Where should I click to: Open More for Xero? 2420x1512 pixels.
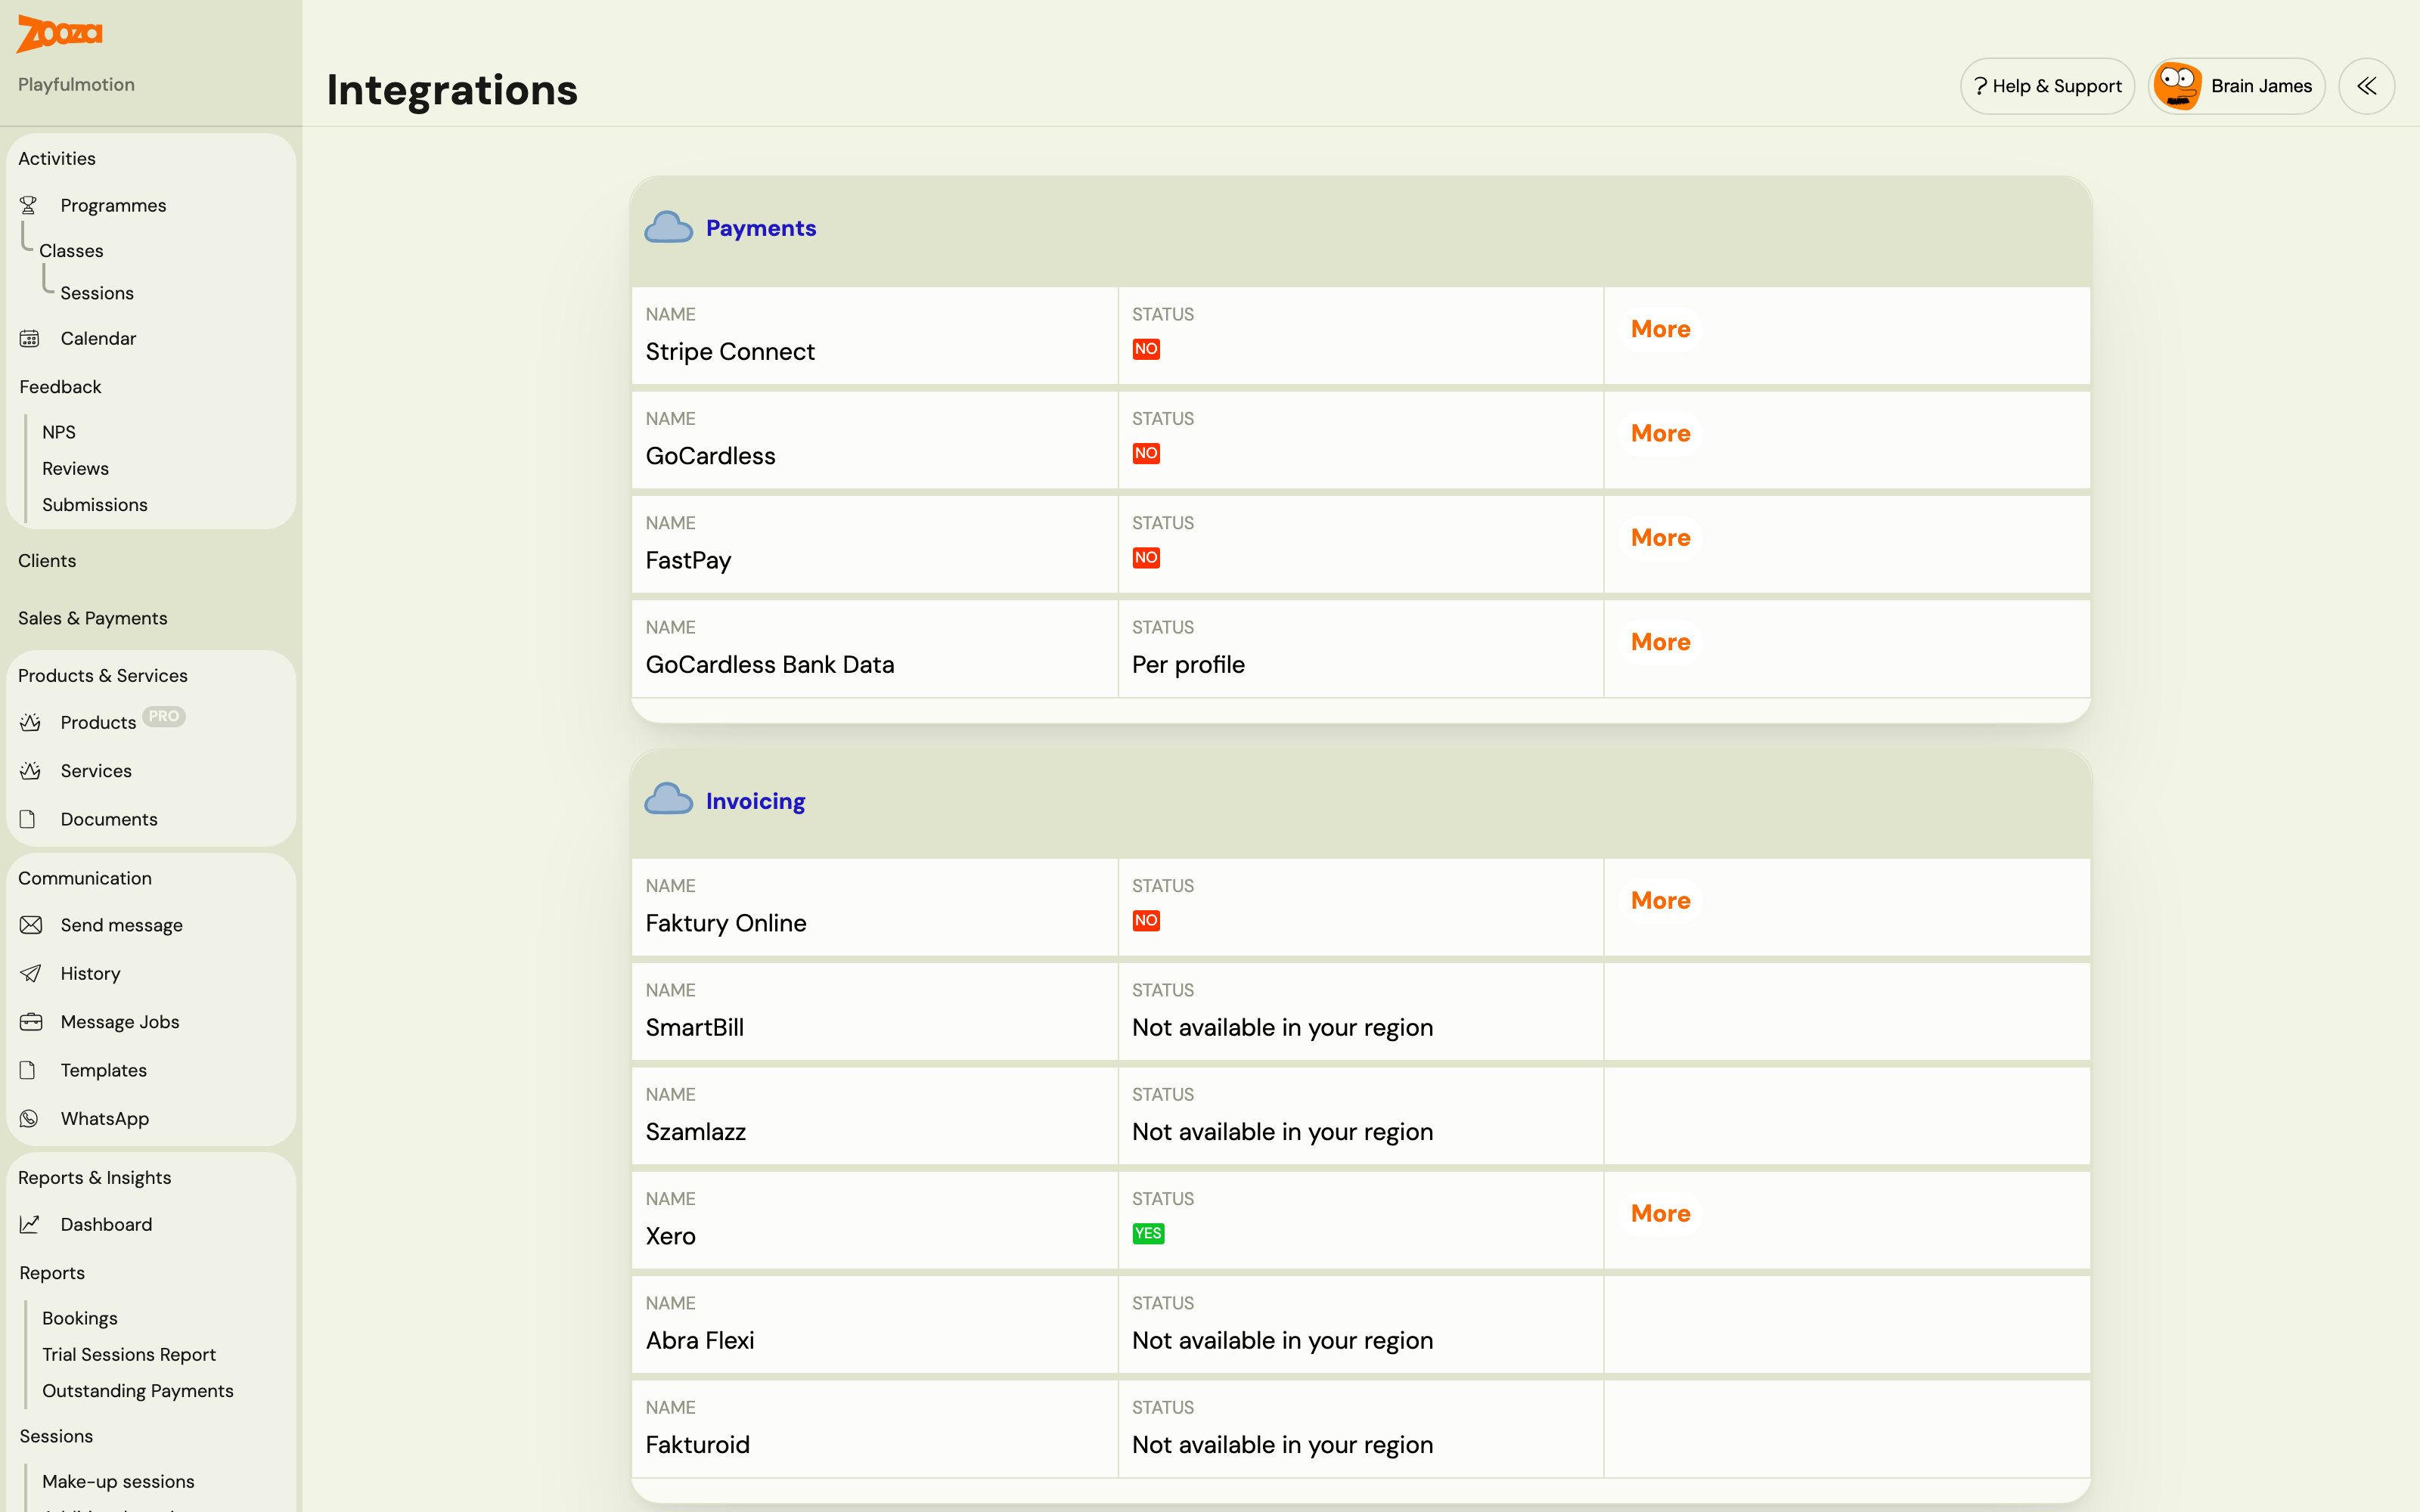[1660, 1213]
